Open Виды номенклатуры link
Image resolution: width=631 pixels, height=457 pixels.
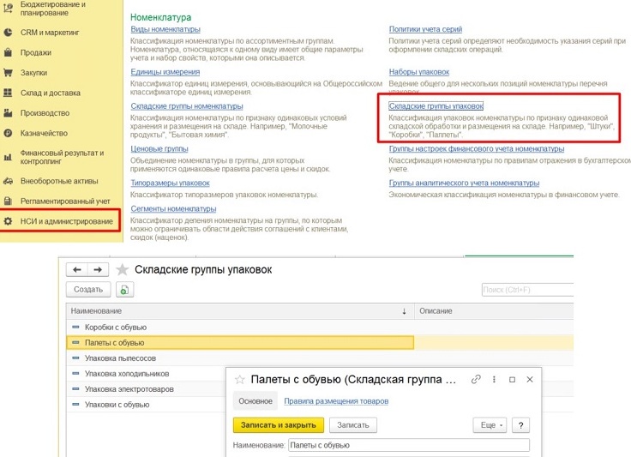click(x=165, y=29)
